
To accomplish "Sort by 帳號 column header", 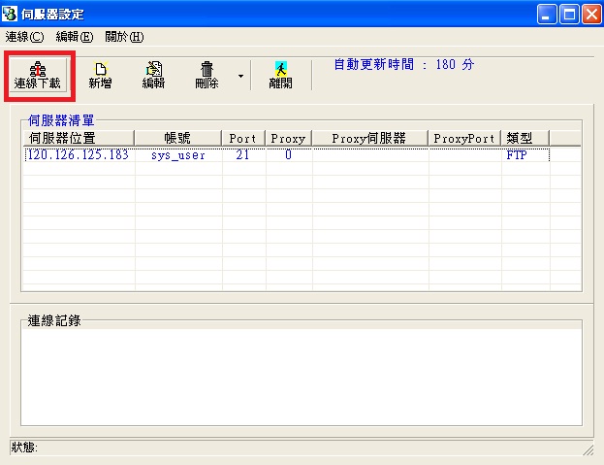I will point(178,138).
